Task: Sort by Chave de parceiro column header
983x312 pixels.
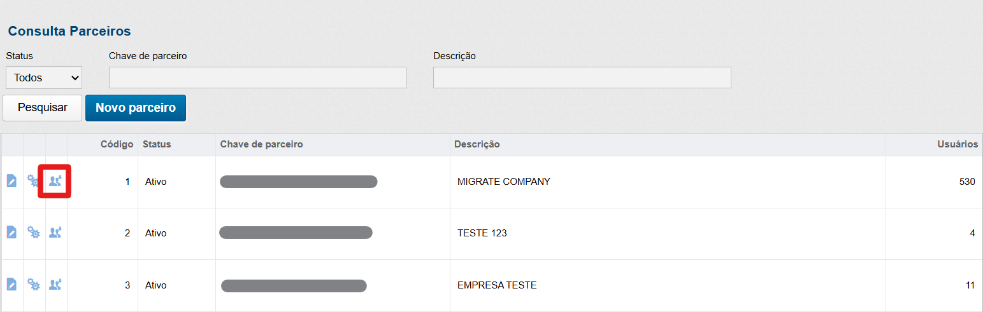Action: click(x=261, y=144)
